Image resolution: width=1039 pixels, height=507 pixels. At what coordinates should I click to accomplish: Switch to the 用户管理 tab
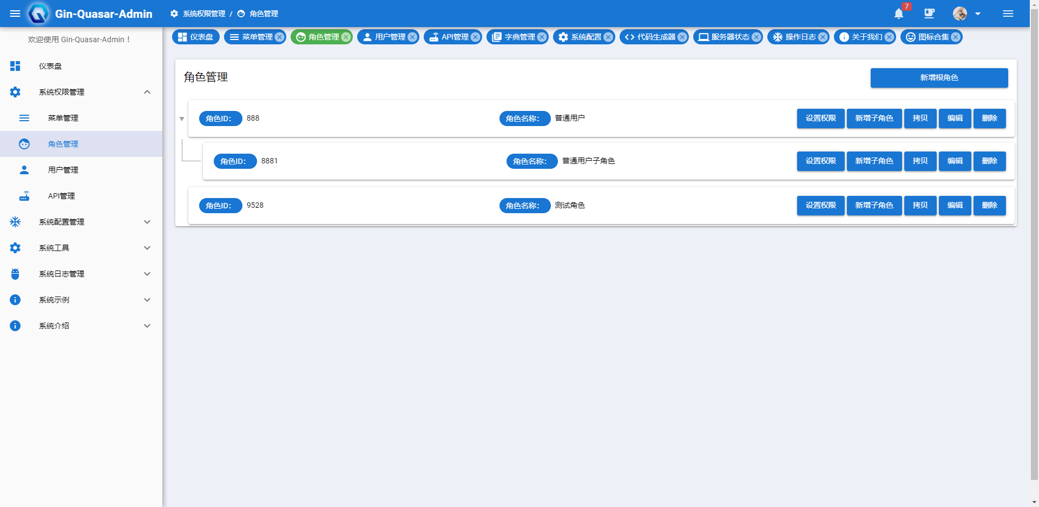(x=385, y=37)
